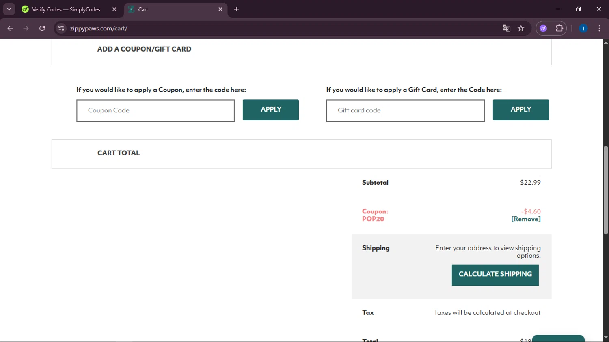
Task: Focus the Gift card code field
Action: [x=405, y=110]
